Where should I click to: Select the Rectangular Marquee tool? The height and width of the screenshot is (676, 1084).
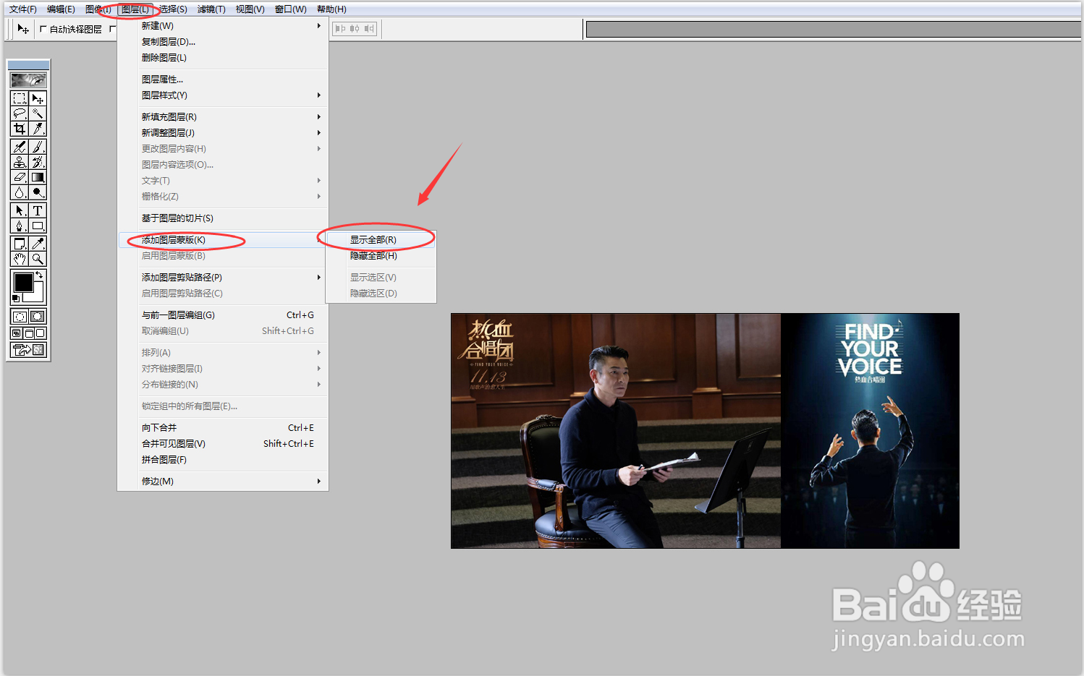[x=20, y=98]
